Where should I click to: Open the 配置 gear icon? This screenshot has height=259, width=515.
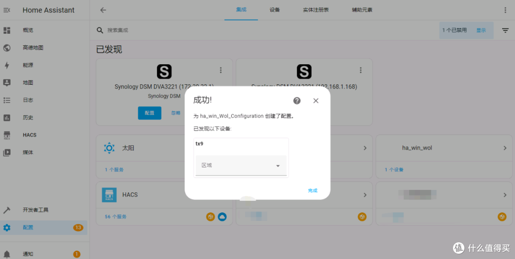pos(7,228)
